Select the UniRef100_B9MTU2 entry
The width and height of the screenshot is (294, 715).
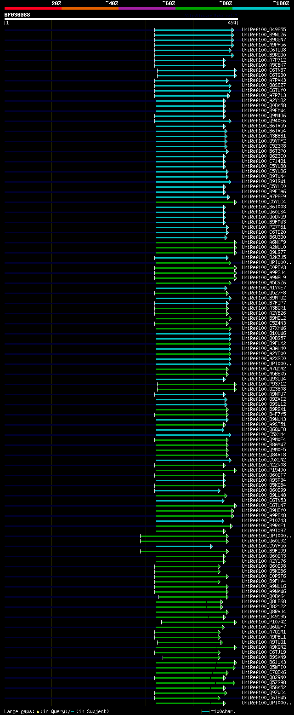pyautogui.click(x=264, y=298)
